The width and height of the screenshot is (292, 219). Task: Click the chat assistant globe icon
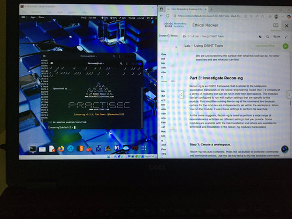tap(285, 150)
